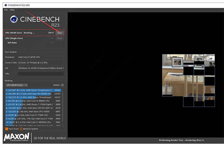This screenshot has width=224, height=148.
Task: Click the orange Your Score legend swatch
Action: [7, 129]
